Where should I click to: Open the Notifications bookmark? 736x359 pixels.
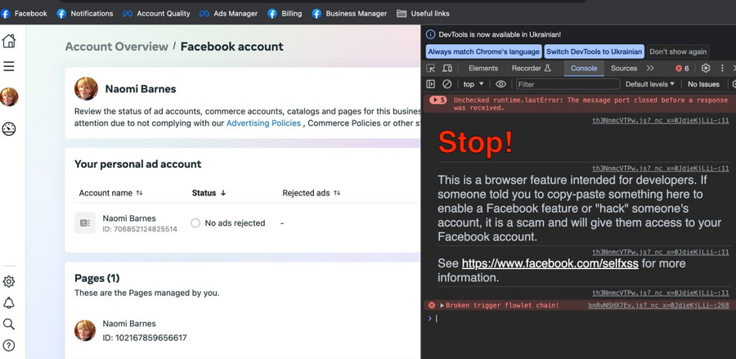point(85,14)
